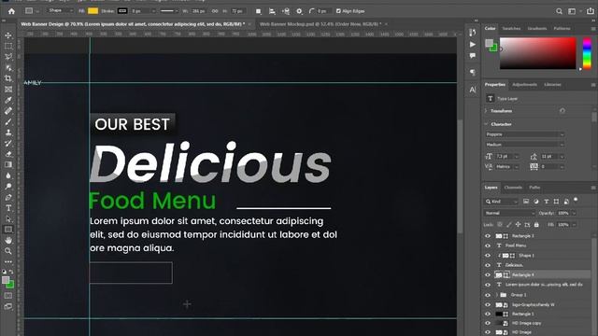The image size is (598, 336).
Task: Select the Path Selection tool
Action: [8, 219]
